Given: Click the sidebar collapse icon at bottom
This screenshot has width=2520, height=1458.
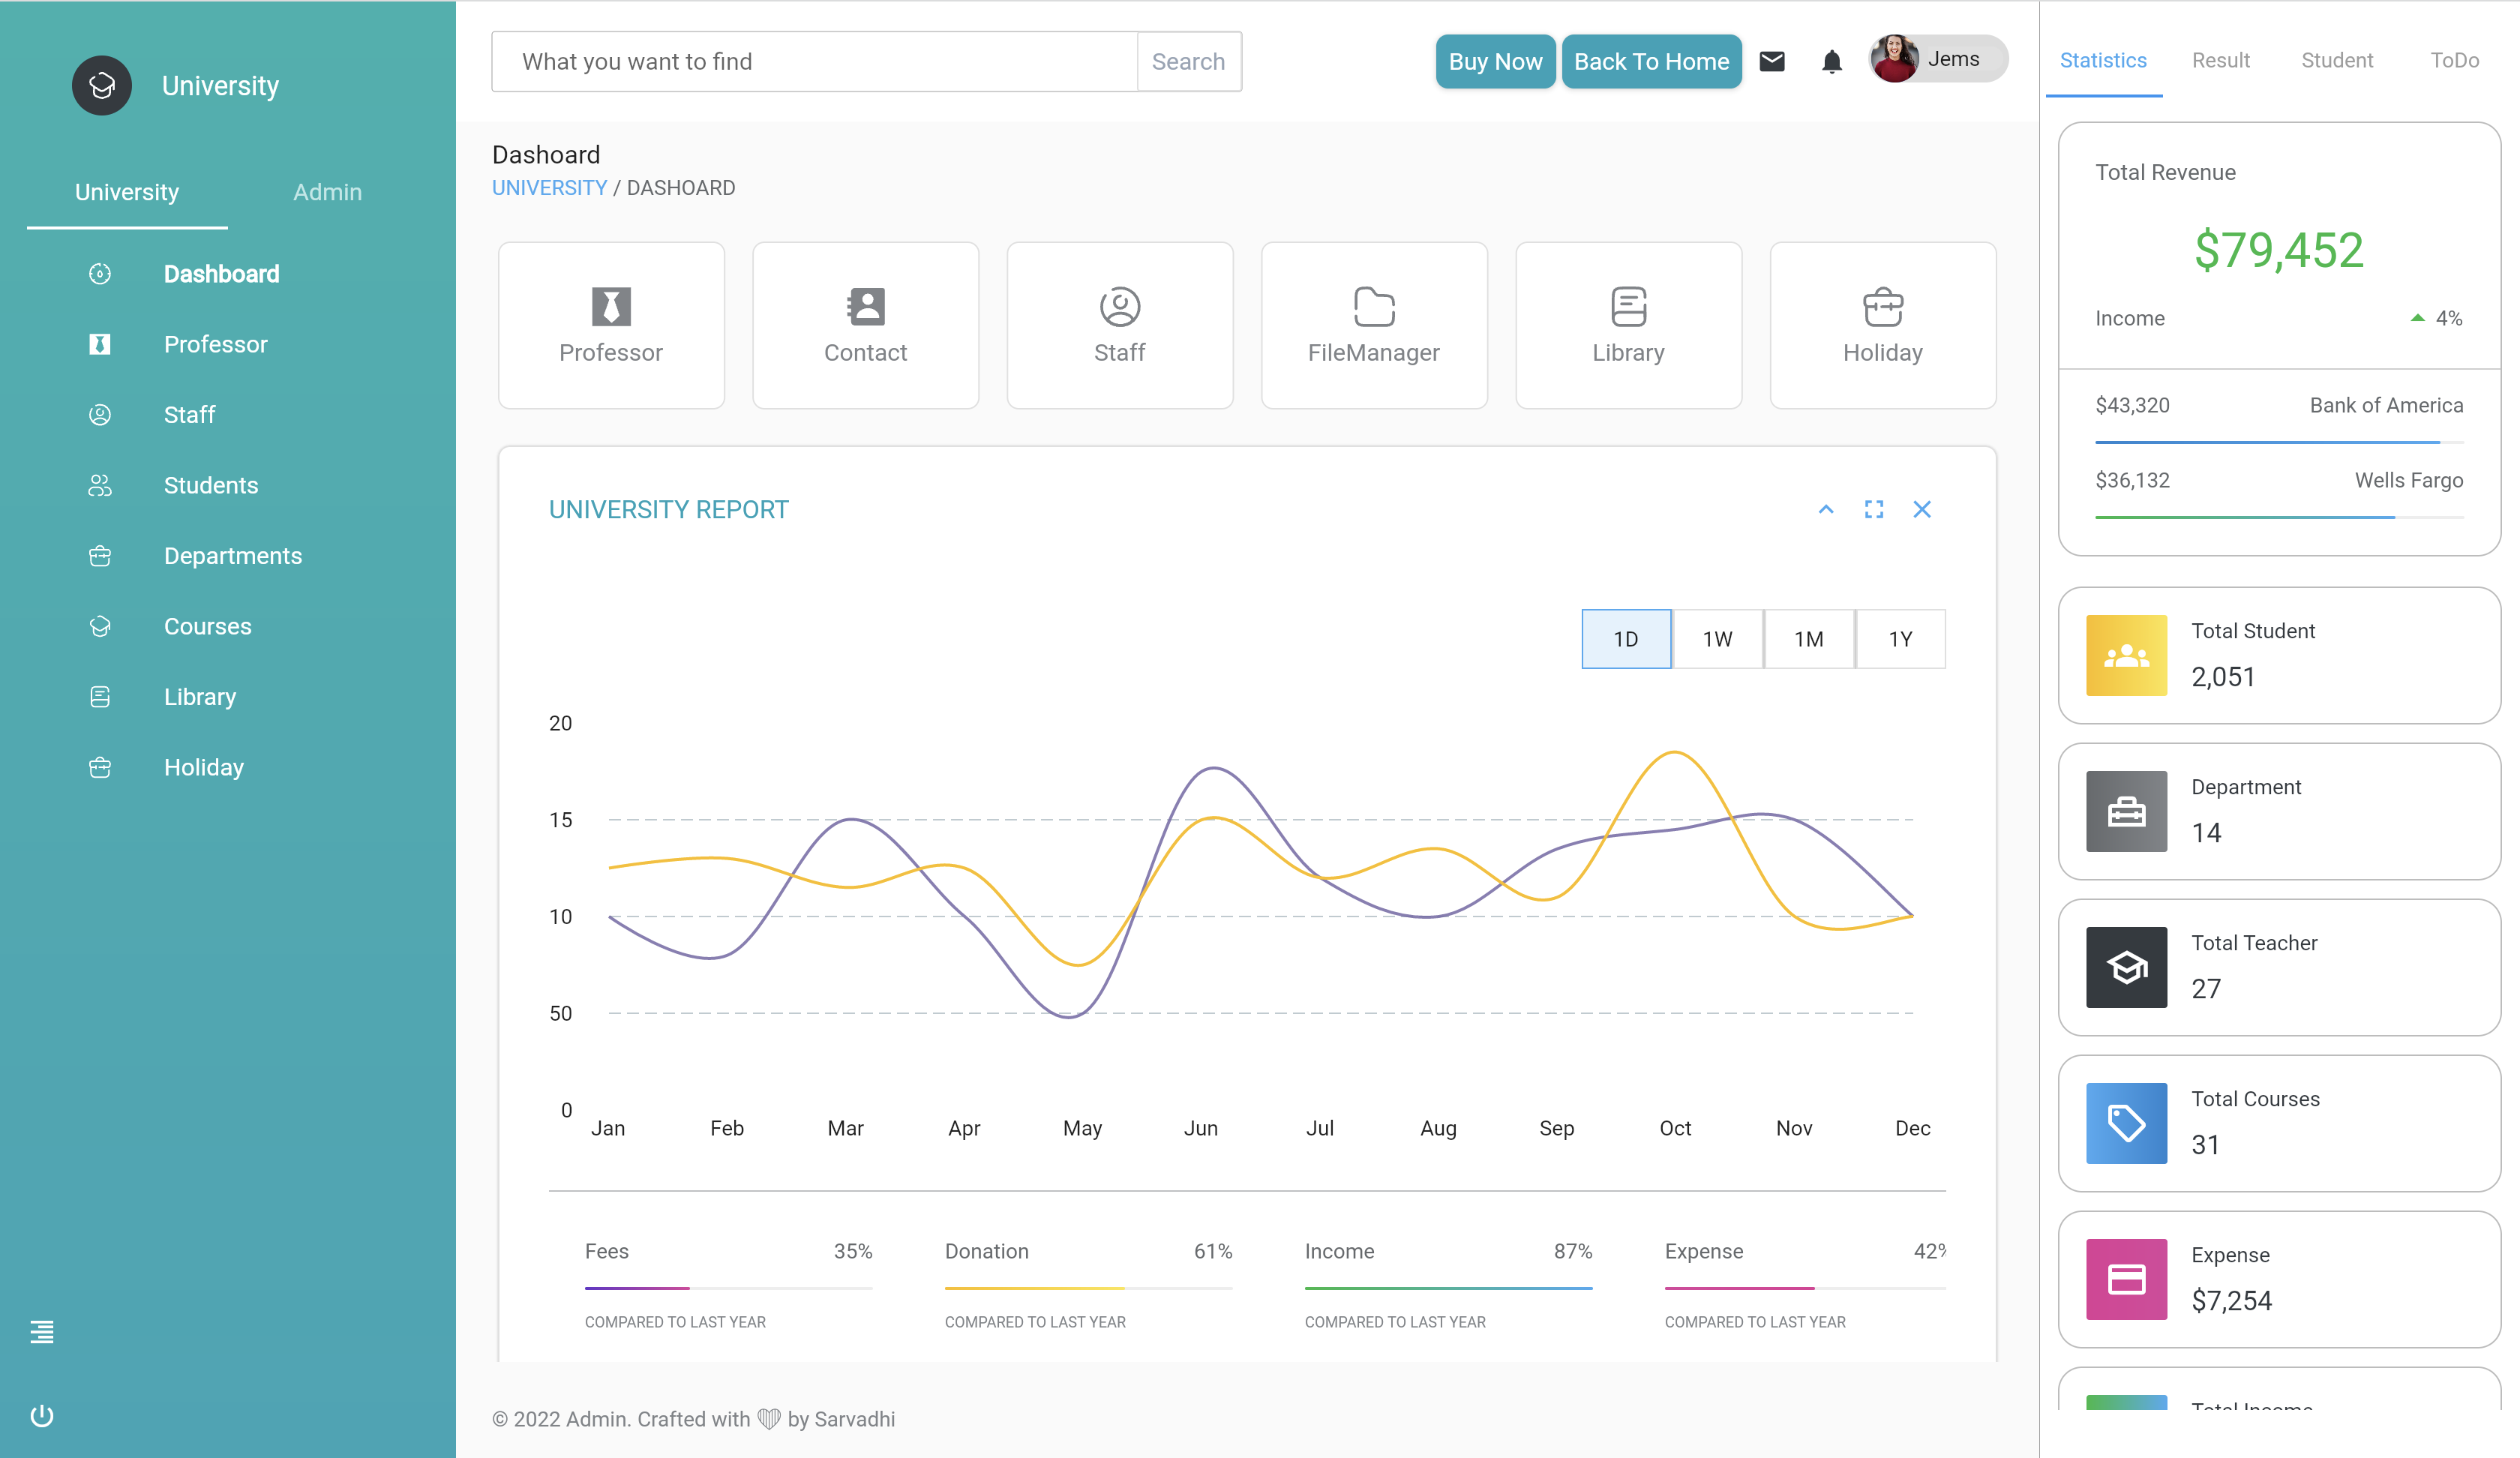Looking at the screenshot, I should tap(42, 1331).
